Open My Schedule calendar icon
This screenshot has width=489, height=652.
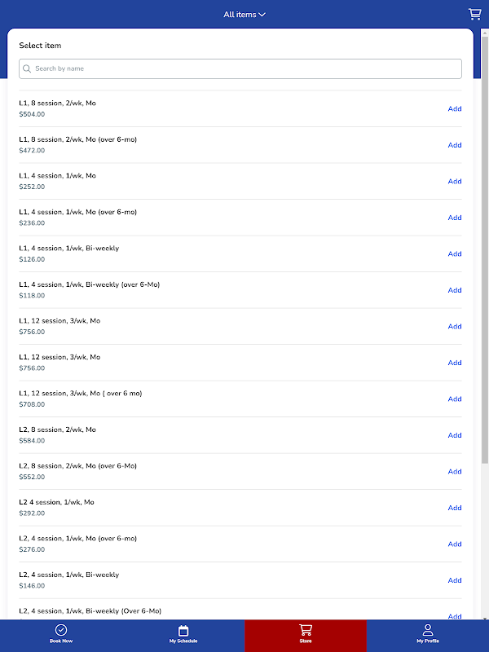(x=183, y=630)
